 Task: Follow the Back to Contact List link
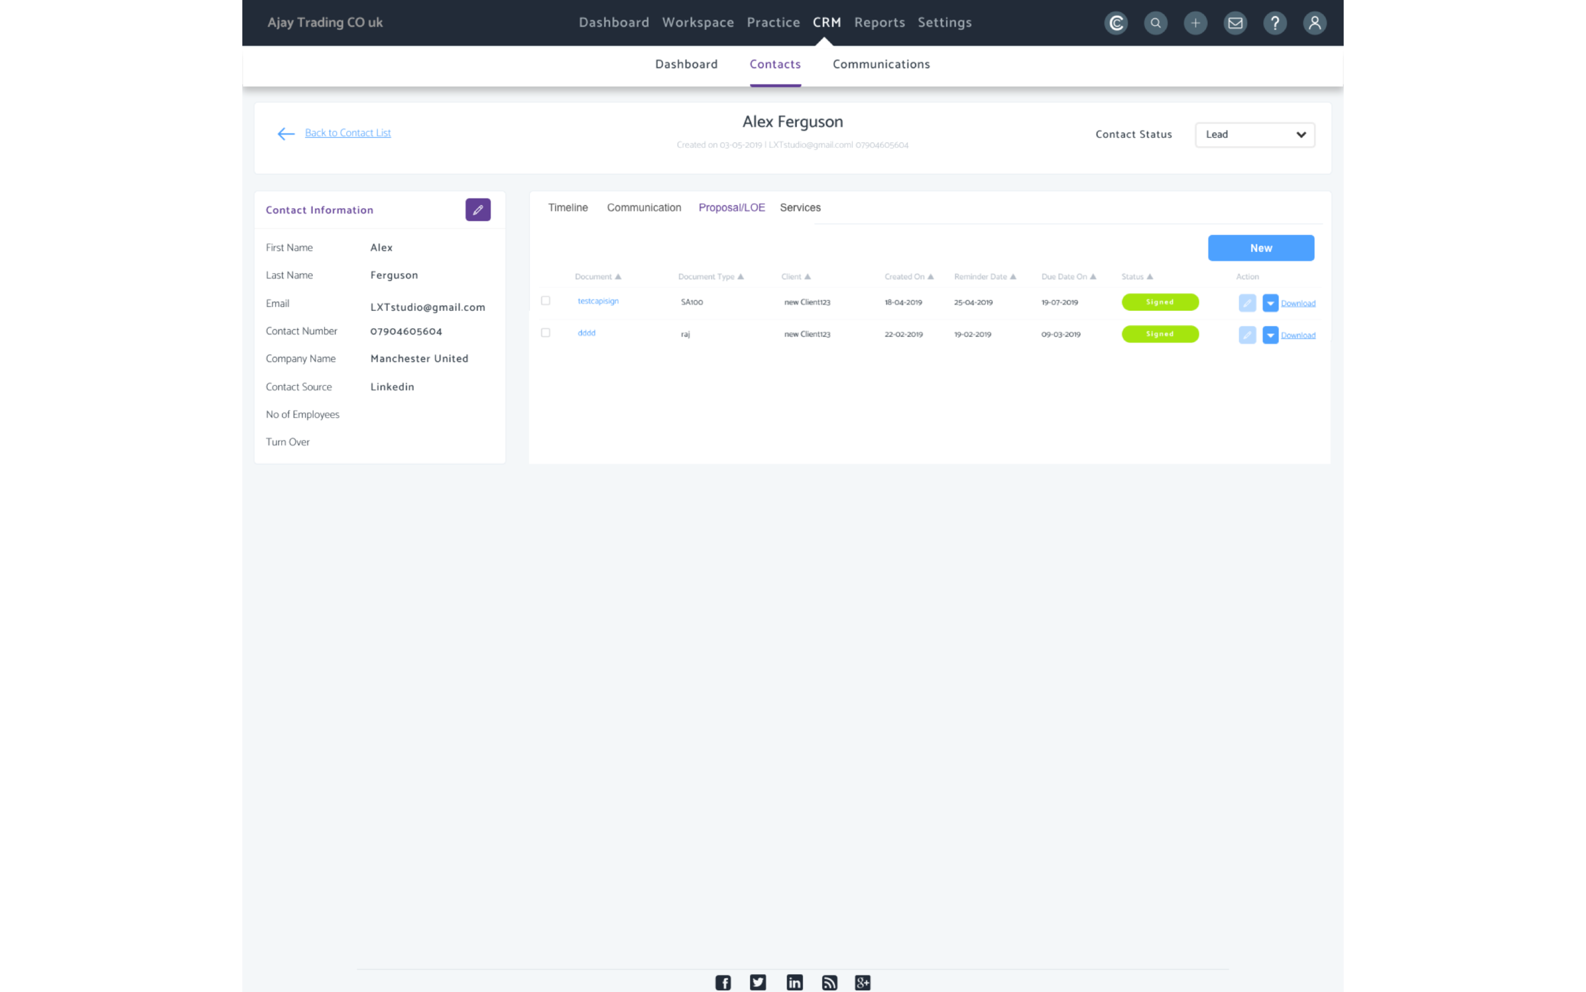pos(348,133)
